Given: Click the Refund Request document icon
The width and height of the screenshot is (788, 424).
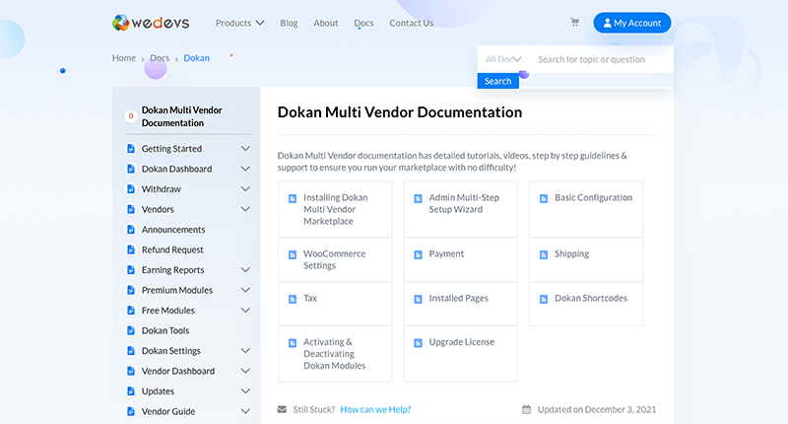Looking at the screenshot, I should 131,249.
